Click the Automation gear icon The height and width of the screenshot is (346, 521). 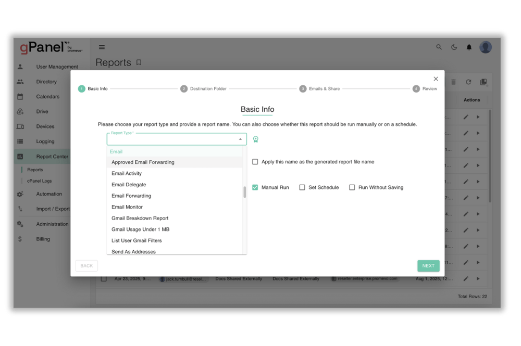20,194
